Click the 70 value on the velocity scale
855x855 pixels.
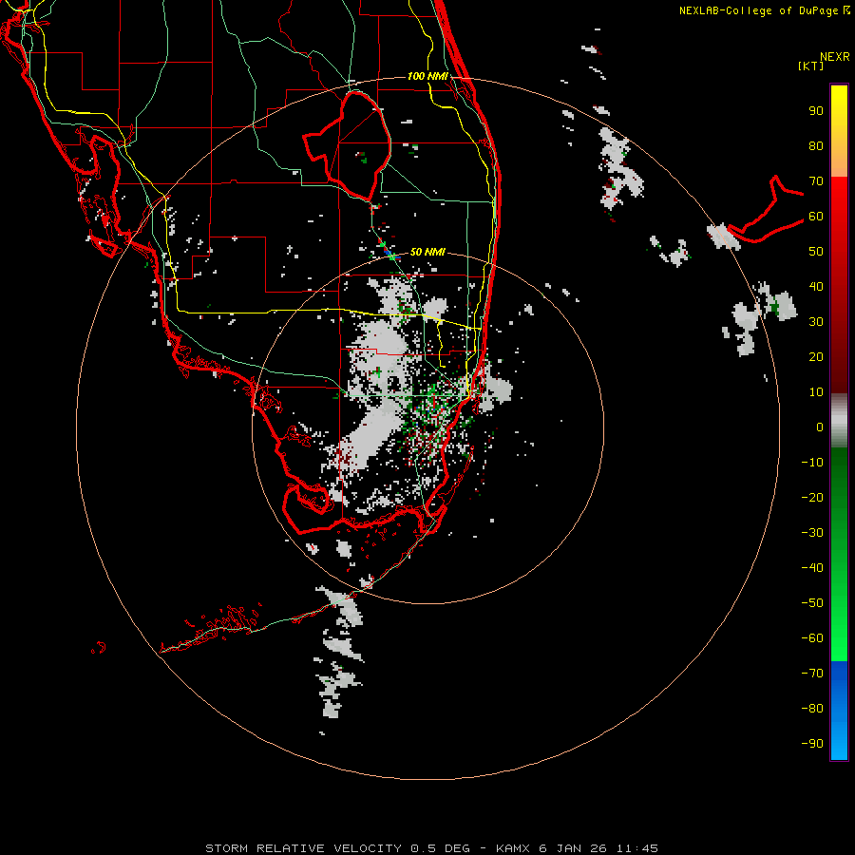click(x=816, y=181)
